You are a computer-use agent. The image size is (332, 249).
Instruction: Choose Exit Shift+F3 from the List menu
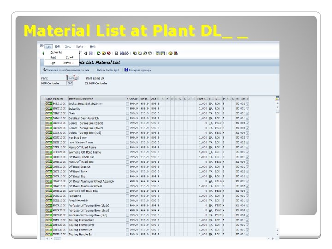[x=61, y=63]
